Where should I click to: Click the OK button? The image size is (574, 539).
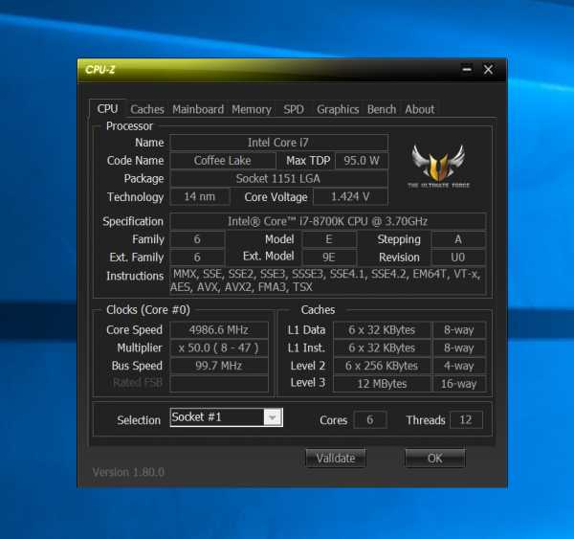(435, 458)
